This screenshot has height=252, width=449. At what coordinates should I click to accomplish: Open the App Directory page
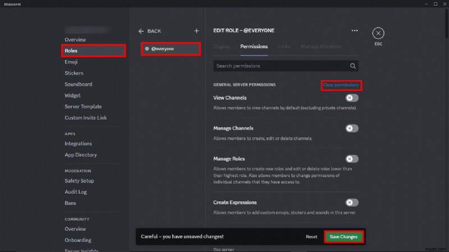click(80, 155)
